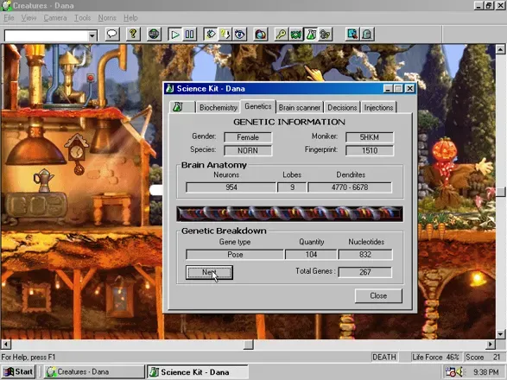Click the Fingerprint value 1510

point(370,150)
